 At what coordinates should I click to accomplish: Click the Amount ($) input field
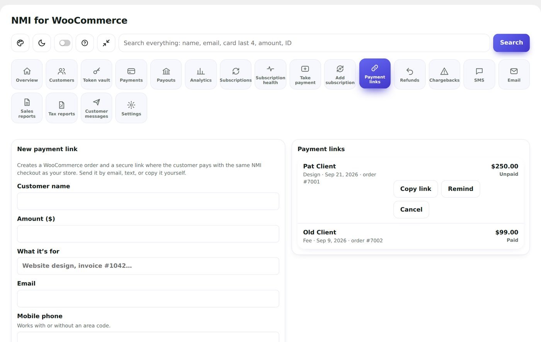(x=148, y=234)
